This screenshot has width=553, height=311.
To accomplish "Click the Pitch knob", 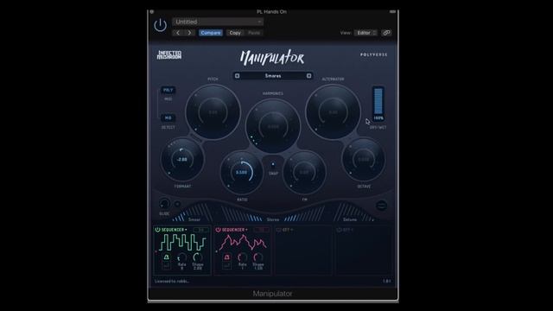I will point(213,112).
